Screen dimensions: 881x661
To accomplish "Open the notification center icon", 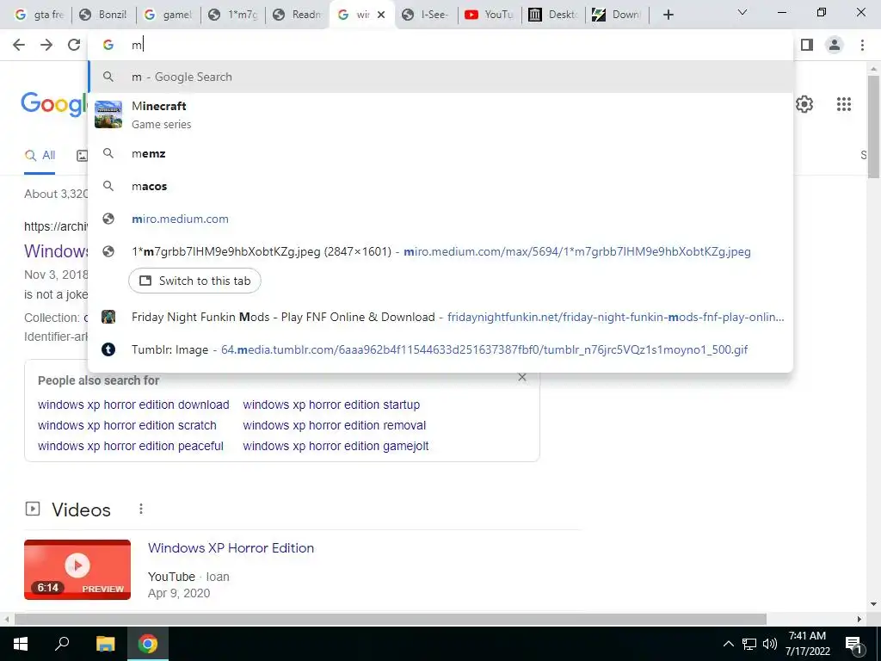I will [854, 644].
